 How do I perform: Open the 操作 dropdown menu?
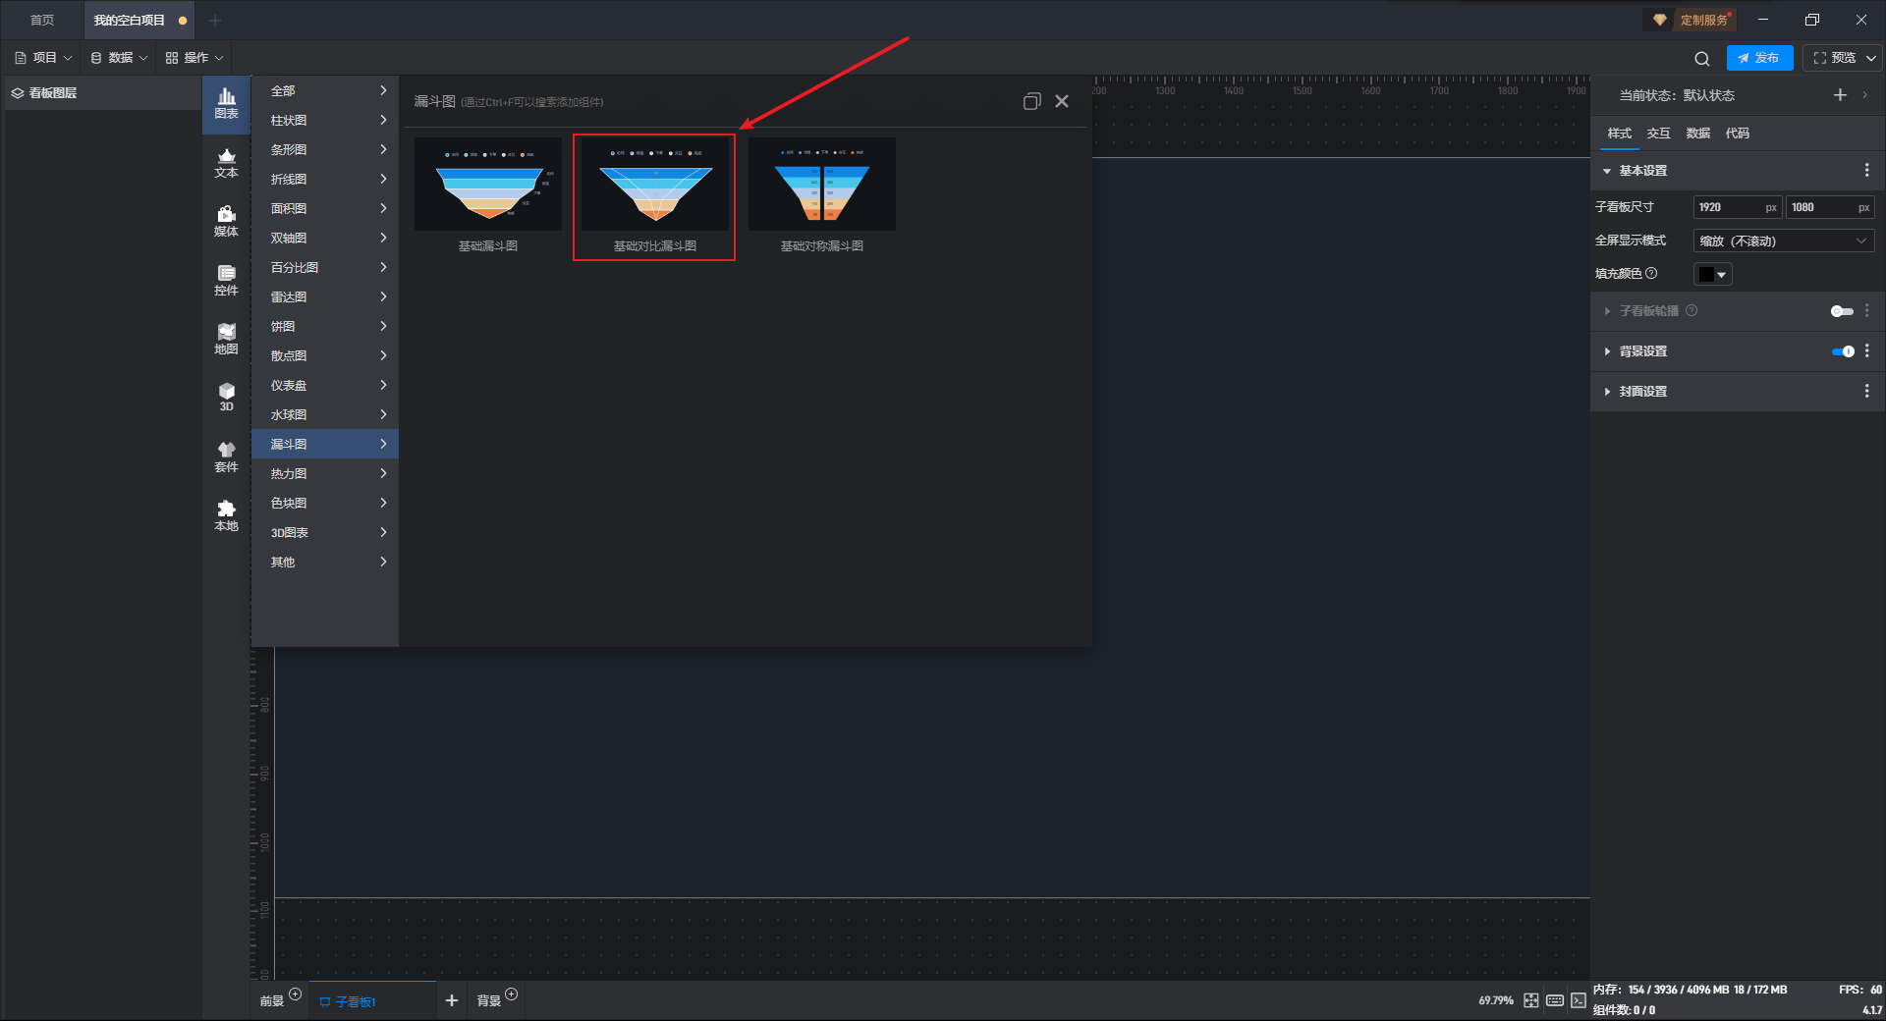coord(194,58)
